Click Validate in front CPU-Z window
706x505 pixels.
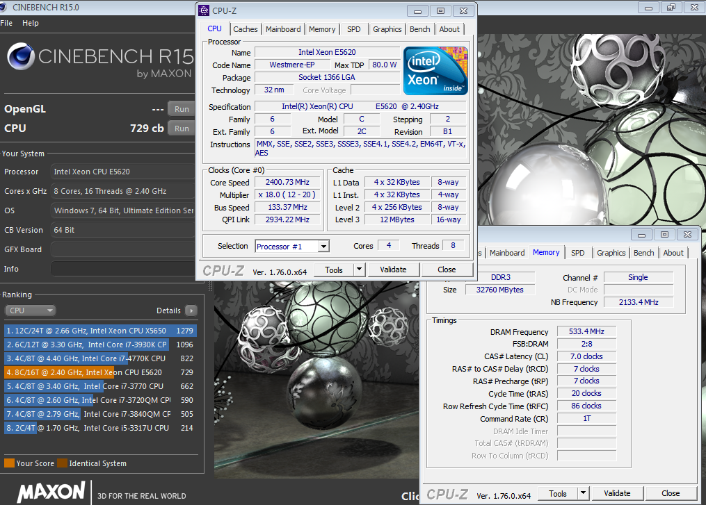click(393, 270)
